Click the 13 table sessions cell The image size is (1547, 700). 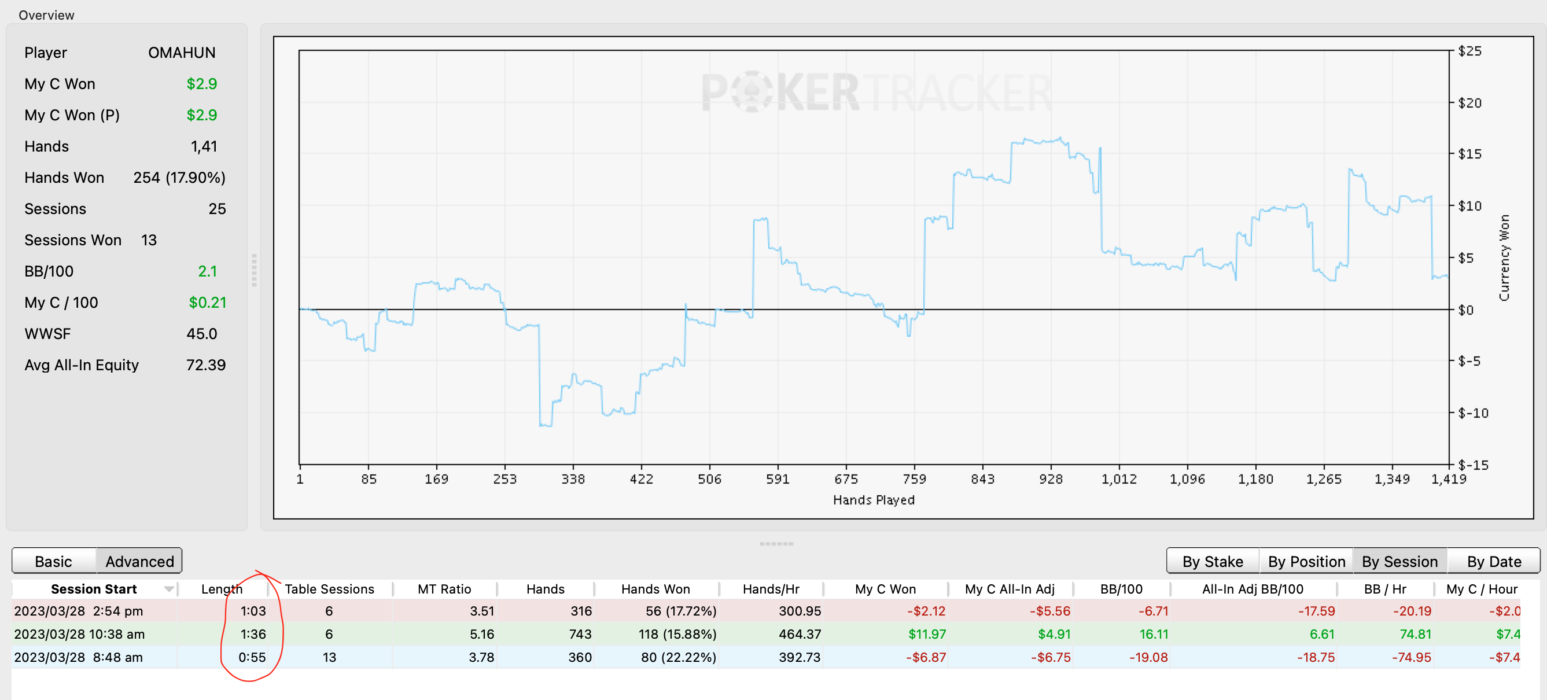(329, 656)
